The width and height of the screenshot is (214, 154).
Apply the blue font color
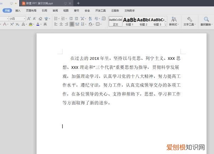coord(38,24)
